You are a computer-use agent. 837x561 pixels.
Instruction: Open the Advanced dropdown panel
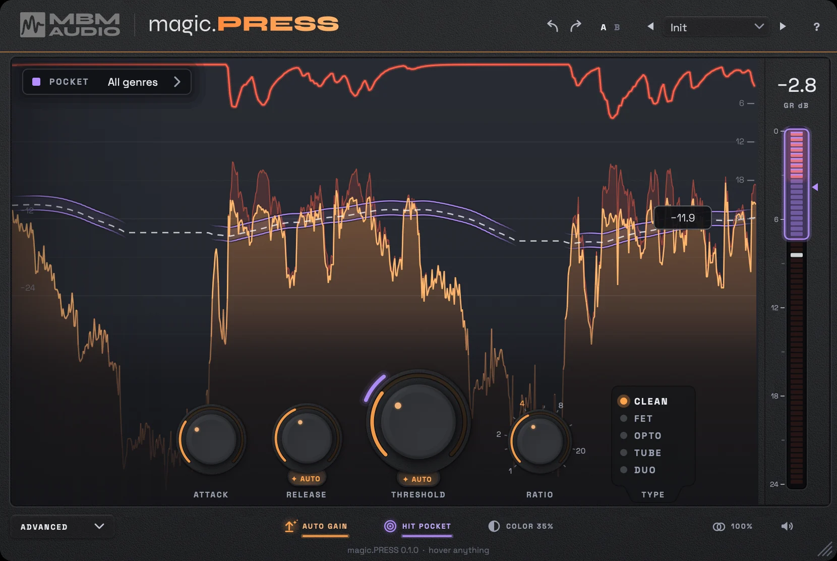point(62,527)
